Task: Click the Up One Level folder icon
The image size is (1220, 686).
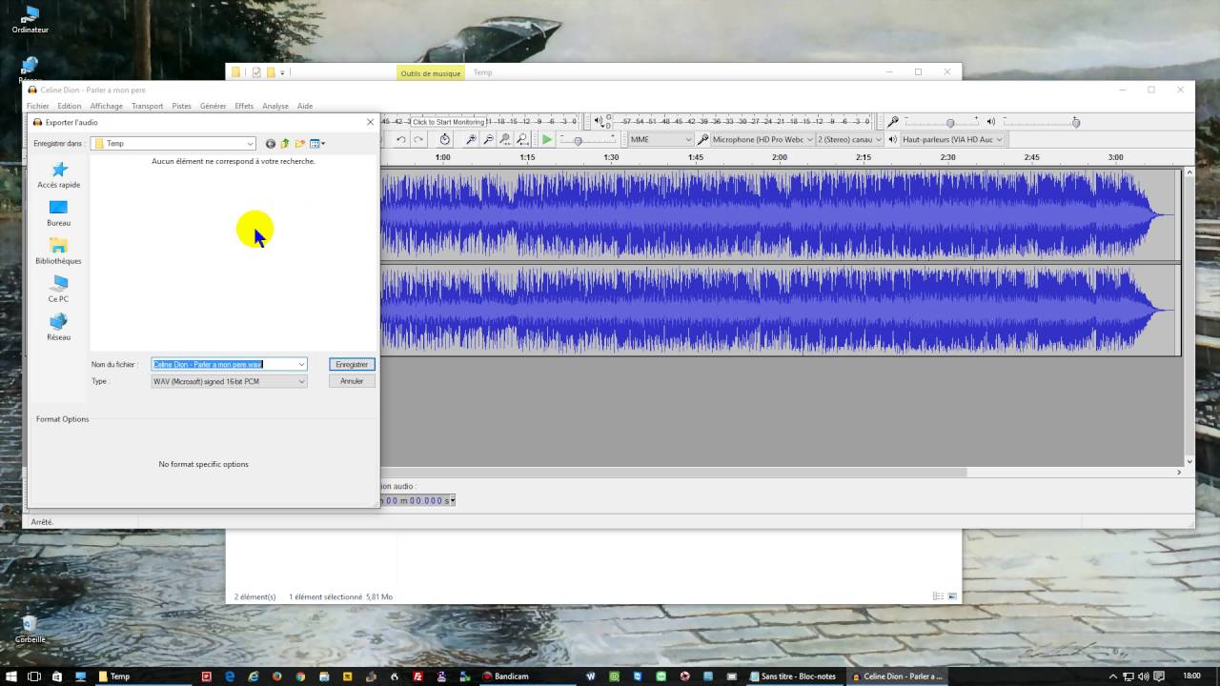Action: coord(285,144)
